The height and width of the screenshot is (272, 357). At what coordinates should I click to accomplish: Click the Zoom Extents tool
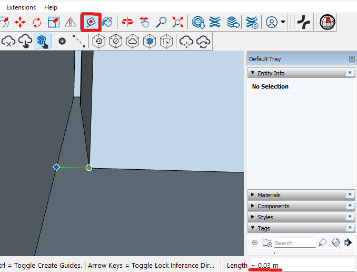click(178, 22)
